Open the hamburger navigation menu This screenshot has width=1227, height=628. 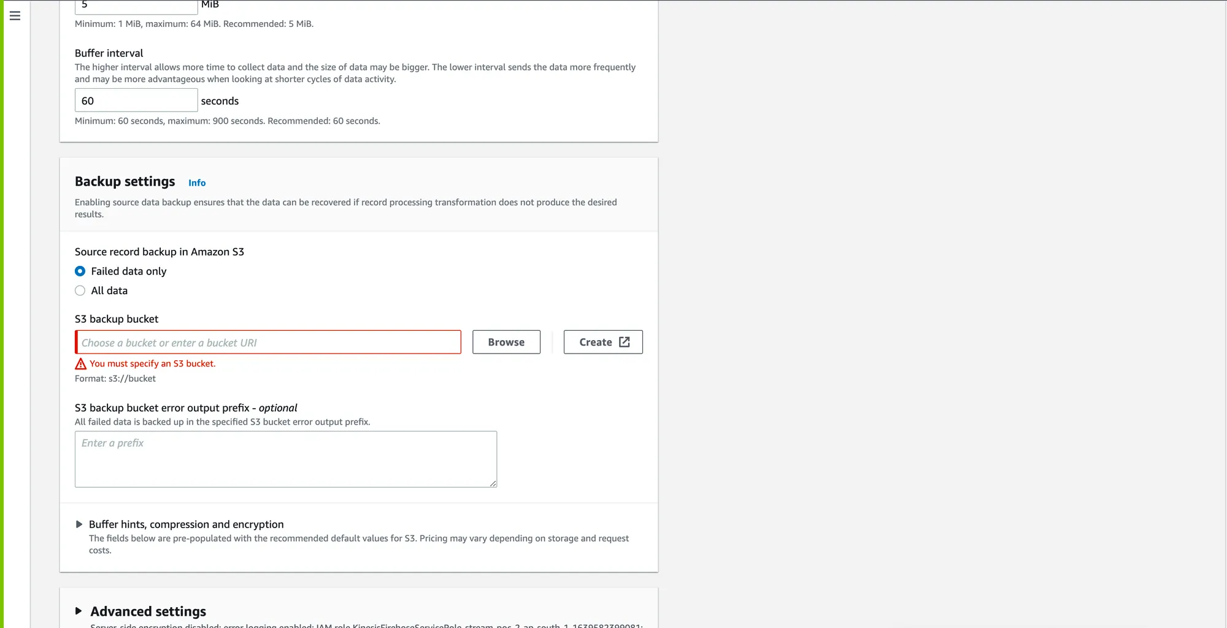(15, 16)
